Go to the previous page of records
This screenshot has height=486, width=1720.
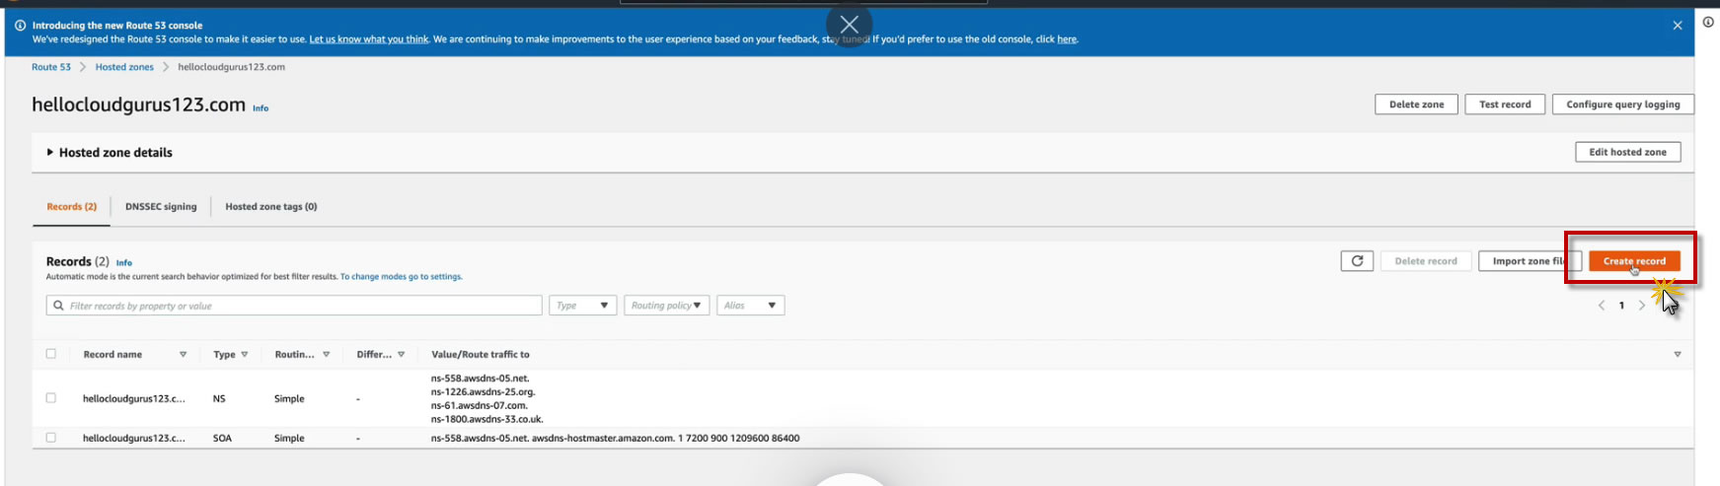1602,306
